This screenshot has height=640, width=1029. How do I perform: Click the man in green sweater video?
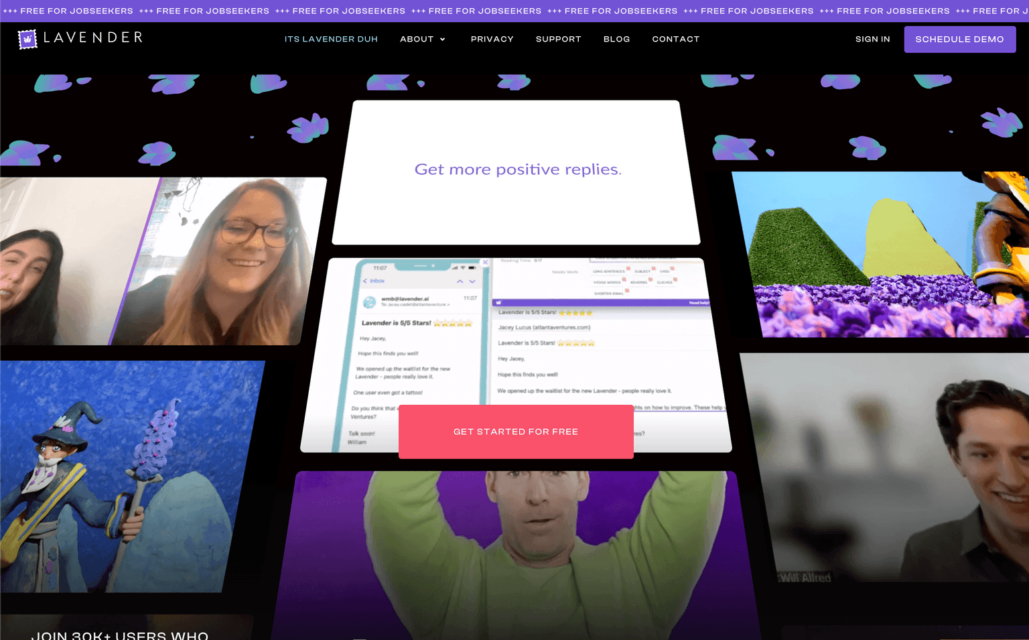516,555
